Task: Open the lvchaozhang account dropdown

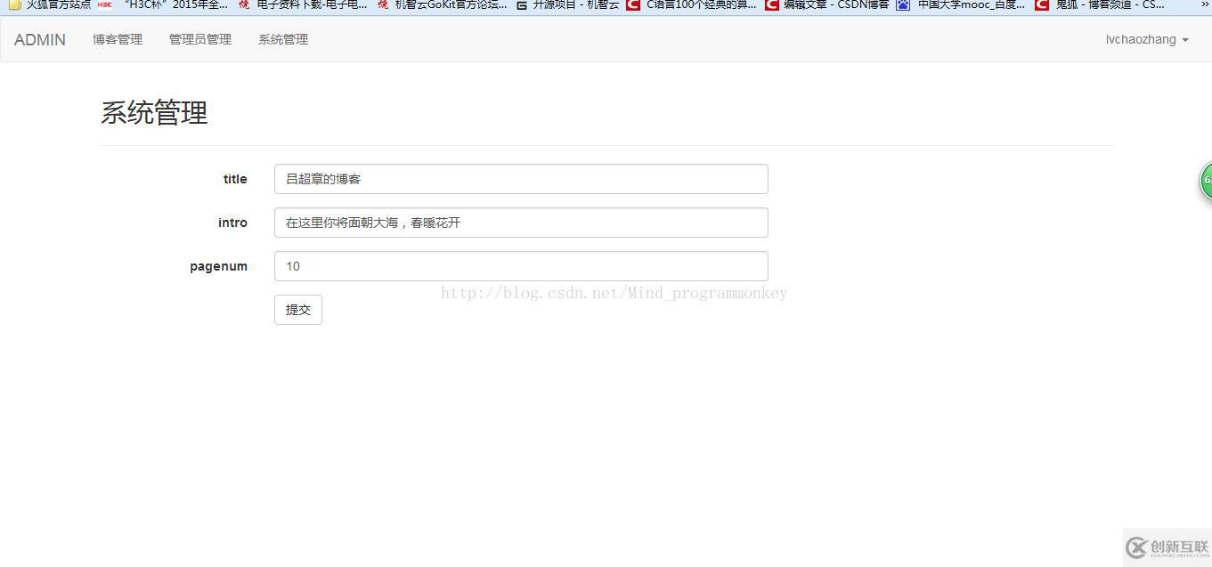Action: tap(1145, 39)
